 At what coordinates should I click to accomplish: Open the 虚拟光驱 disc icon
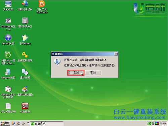point(25,74)
